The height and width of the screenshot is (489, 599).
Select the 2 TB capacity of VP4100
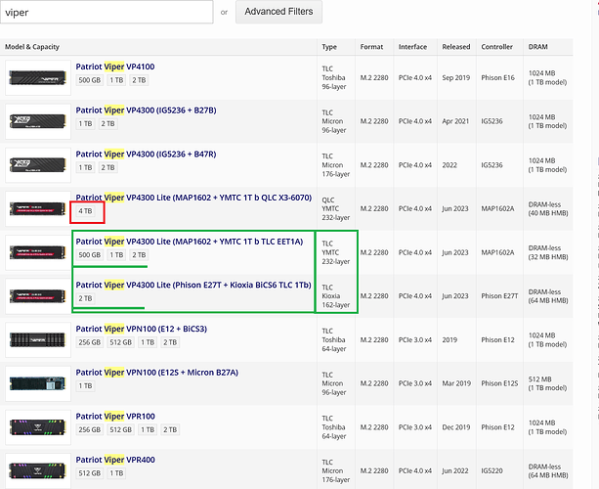[x=139, y=80]
